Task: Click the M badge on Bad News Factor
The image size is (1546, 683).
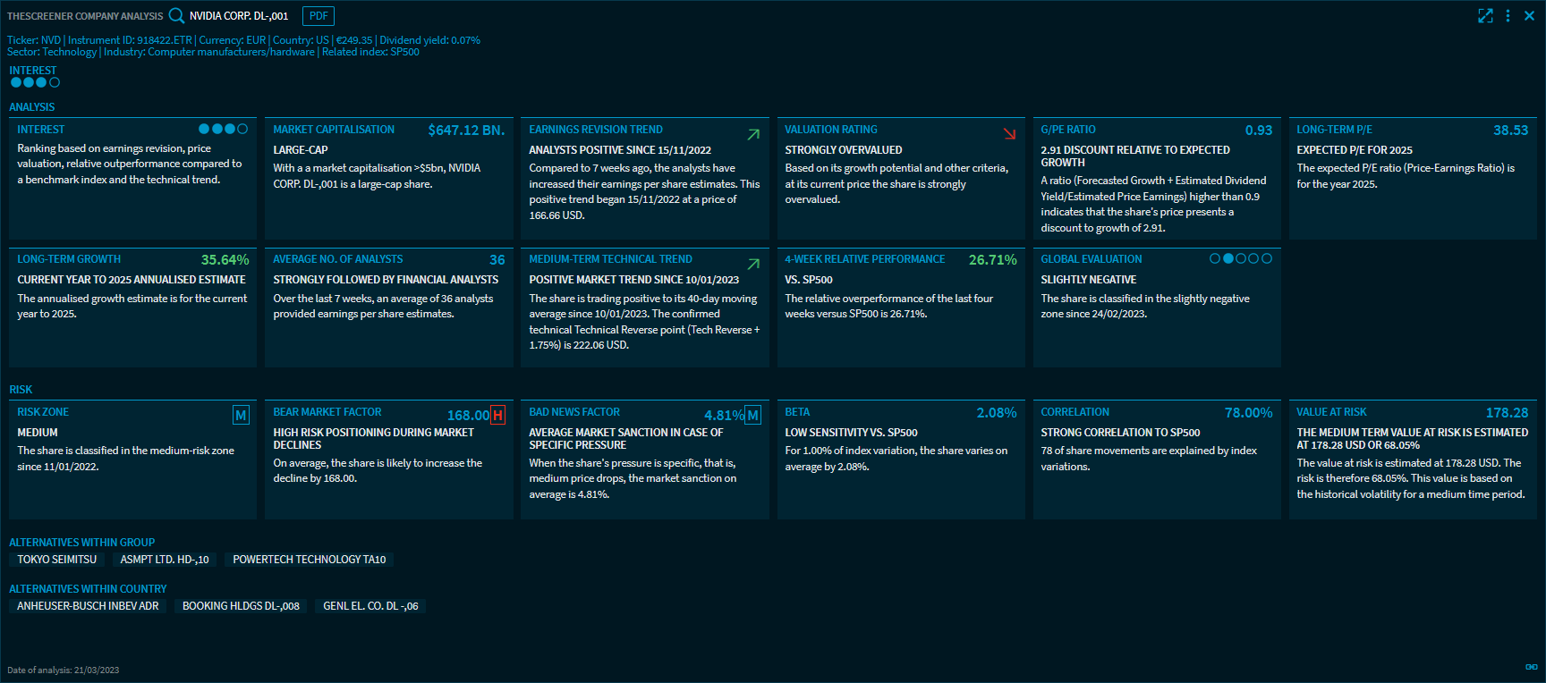Action: [753, 415]
